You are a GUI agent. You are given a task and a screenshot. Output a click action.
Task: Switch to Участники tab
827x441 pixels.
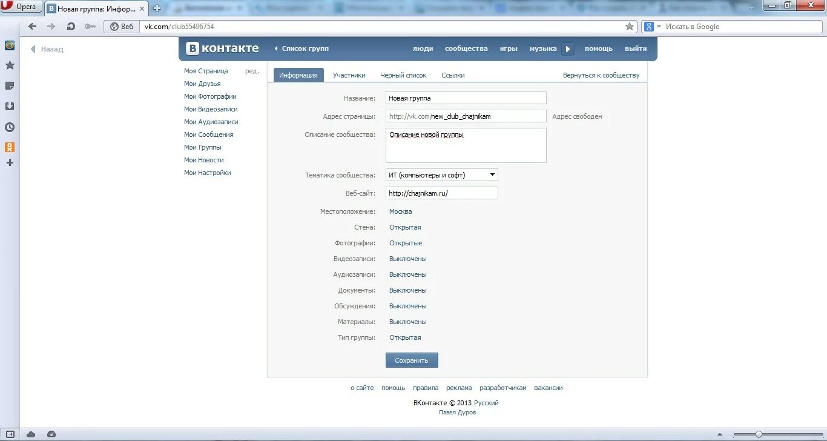(349, 75)
